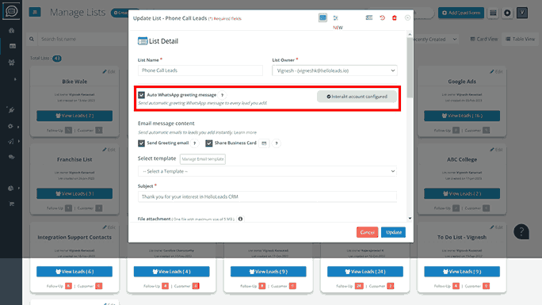Click business card preview icon beside Share Business Card

264,143
